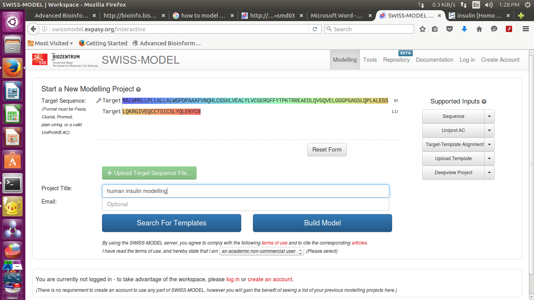This screenshot has height=300, width=534.
Task: Open LibreOffice Impress dock icon
Action: coord(13,137)
